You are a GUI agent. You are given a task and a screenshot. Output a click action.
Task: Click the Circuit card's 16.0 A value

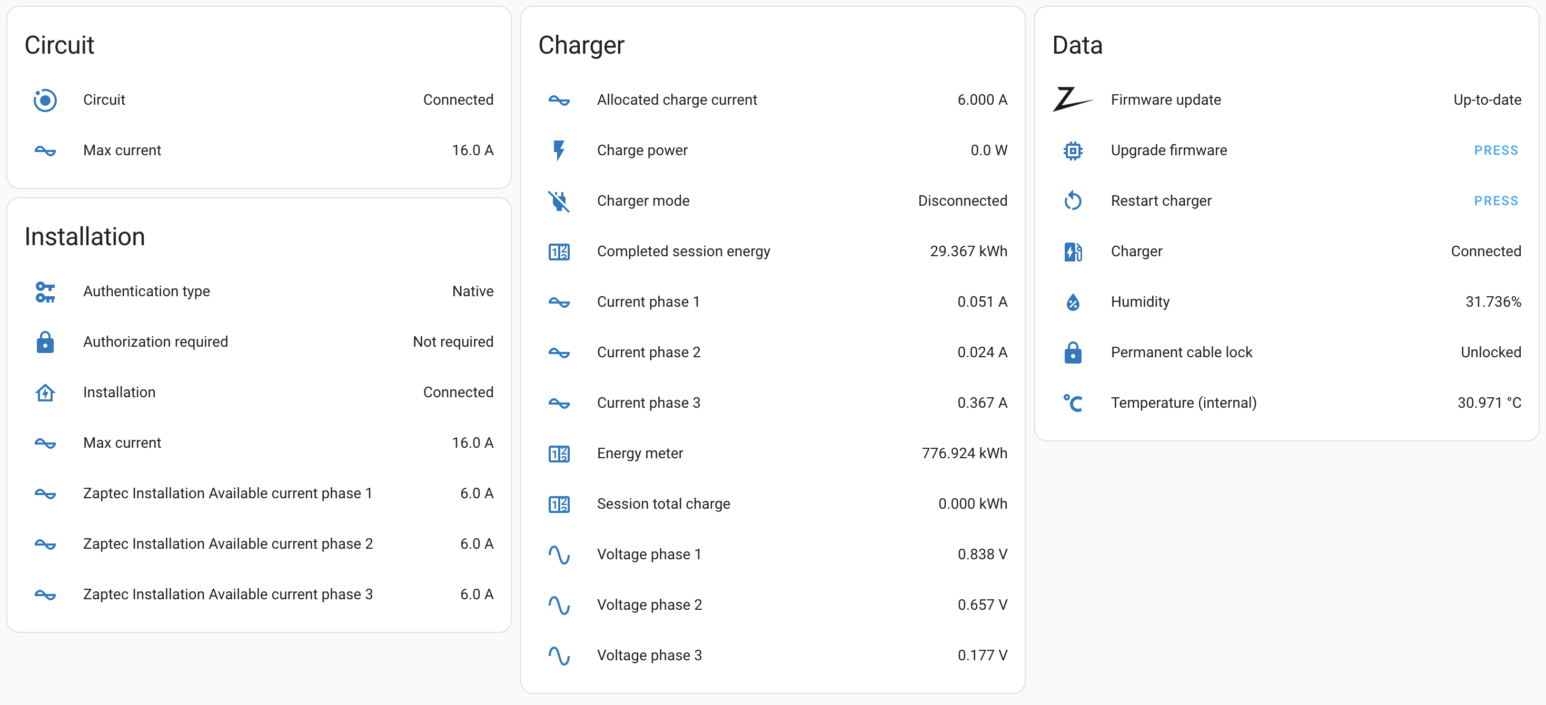click(472, 150)
